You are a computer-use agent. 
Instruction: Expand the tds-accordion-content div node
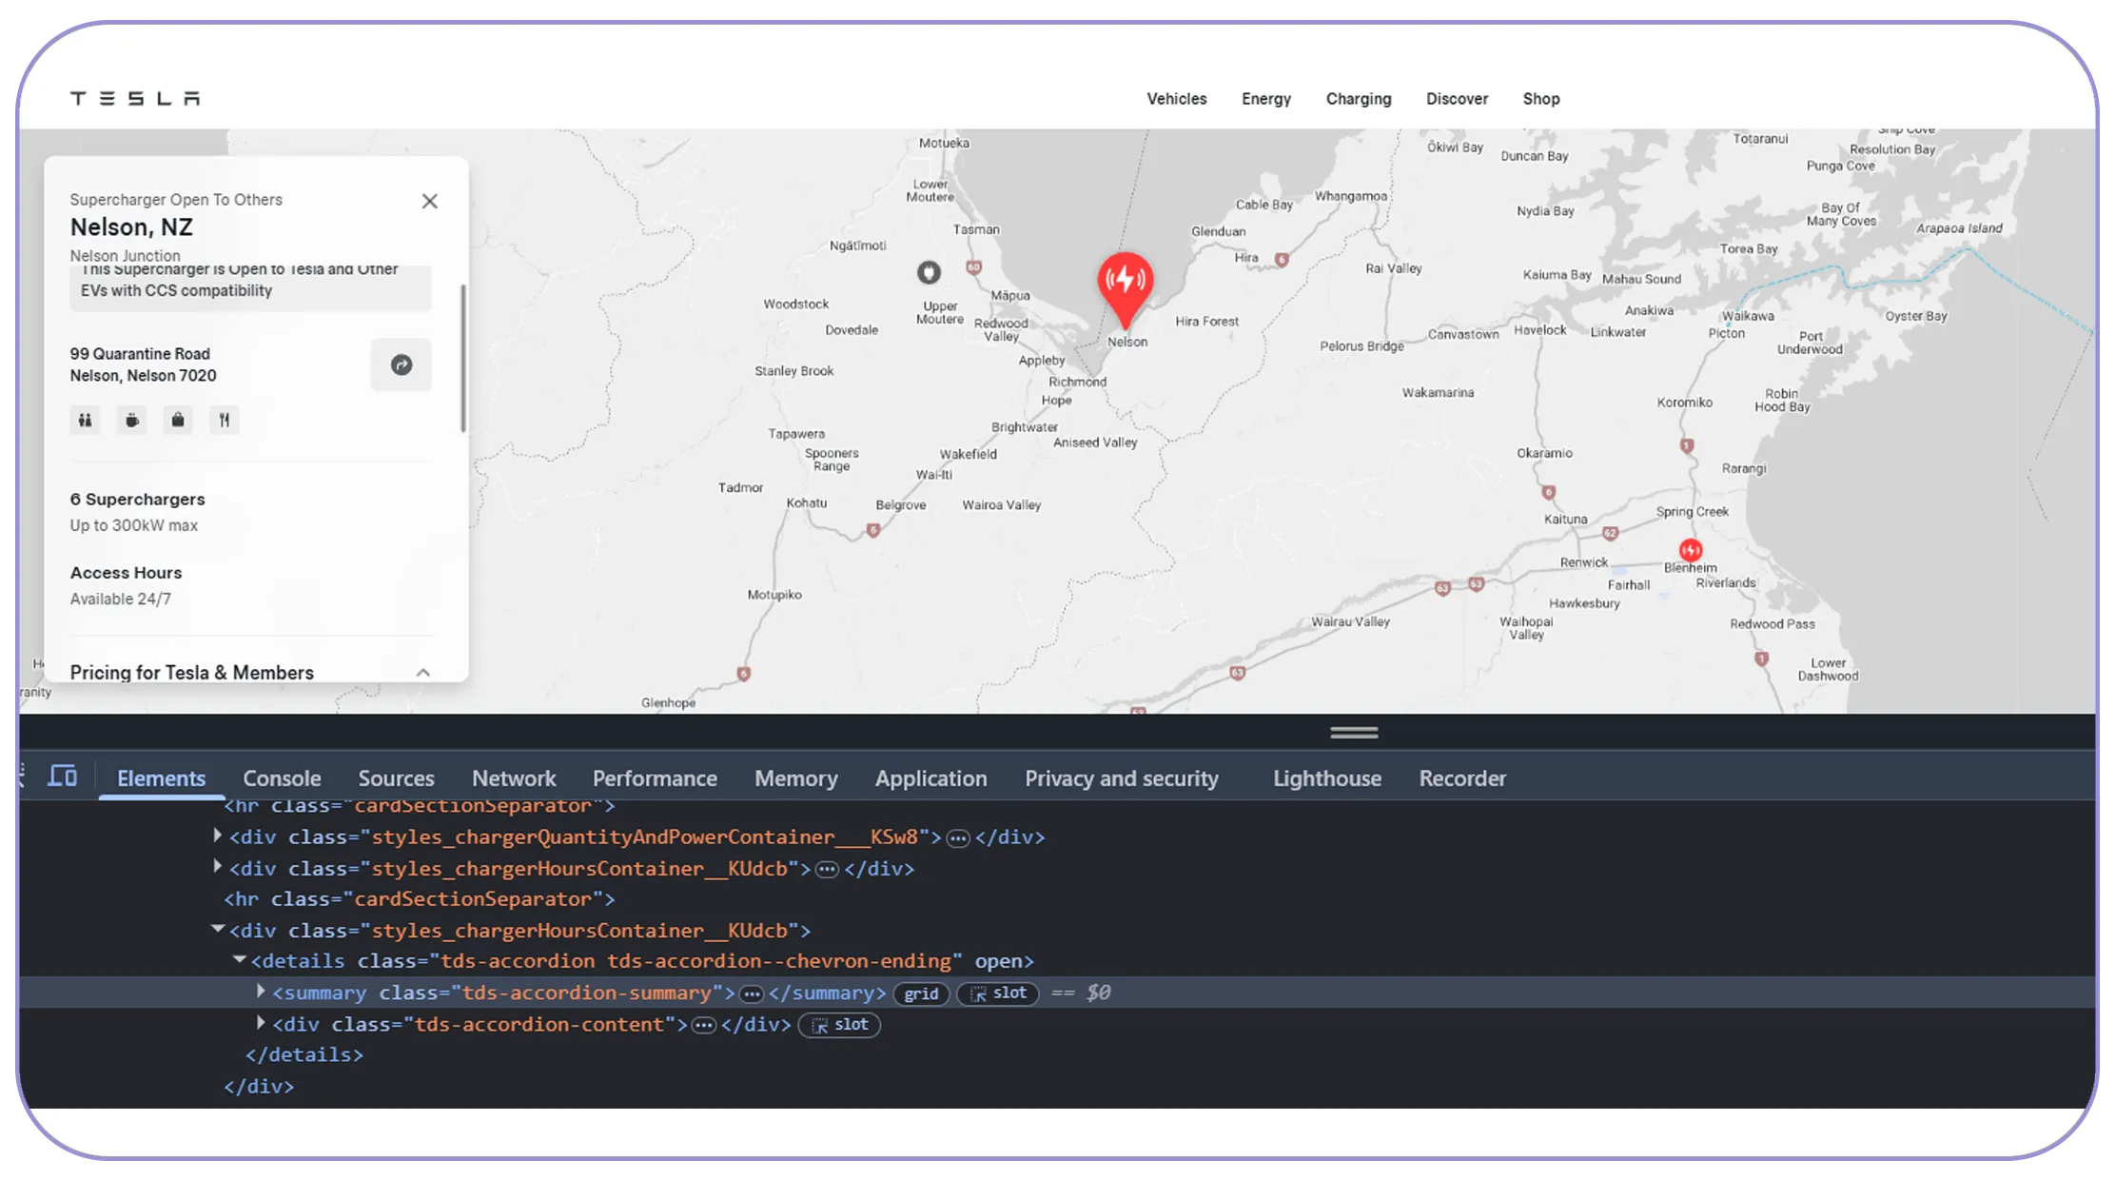coord(260,1024)
